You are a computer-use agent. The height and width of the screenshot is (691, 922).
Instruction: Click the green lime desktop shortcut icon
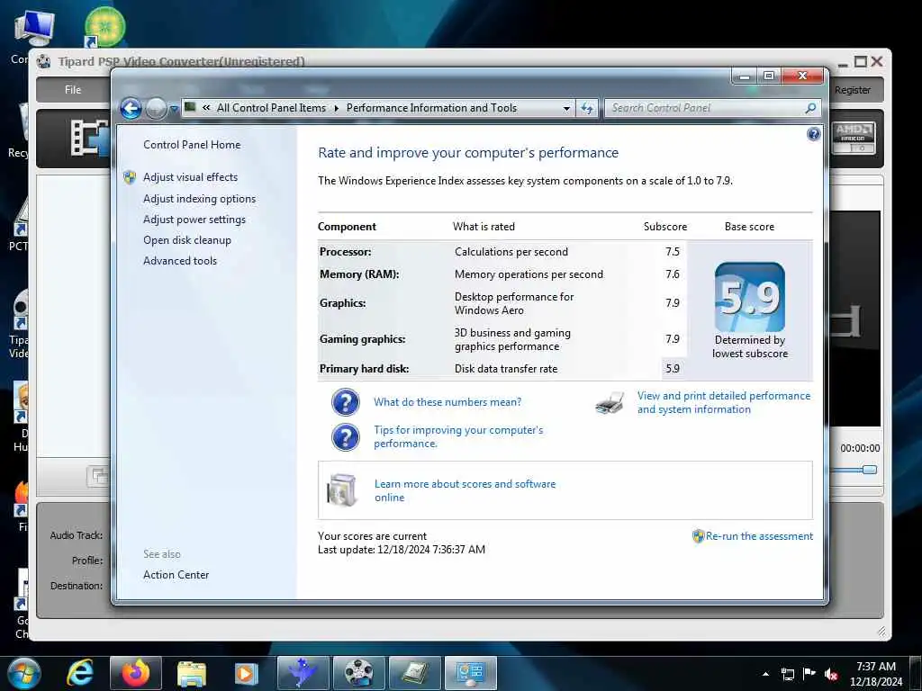pos(104,26)
